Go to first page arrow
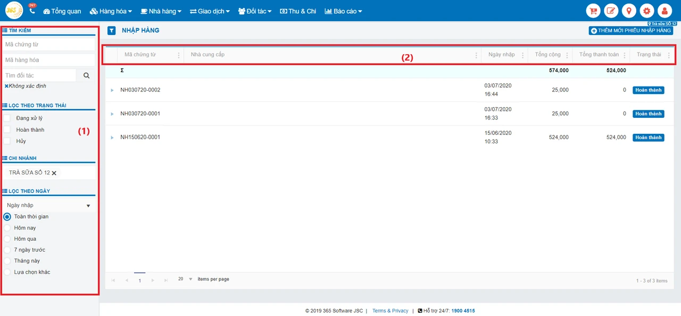This screenshot has height=316, width=681. 113,280
